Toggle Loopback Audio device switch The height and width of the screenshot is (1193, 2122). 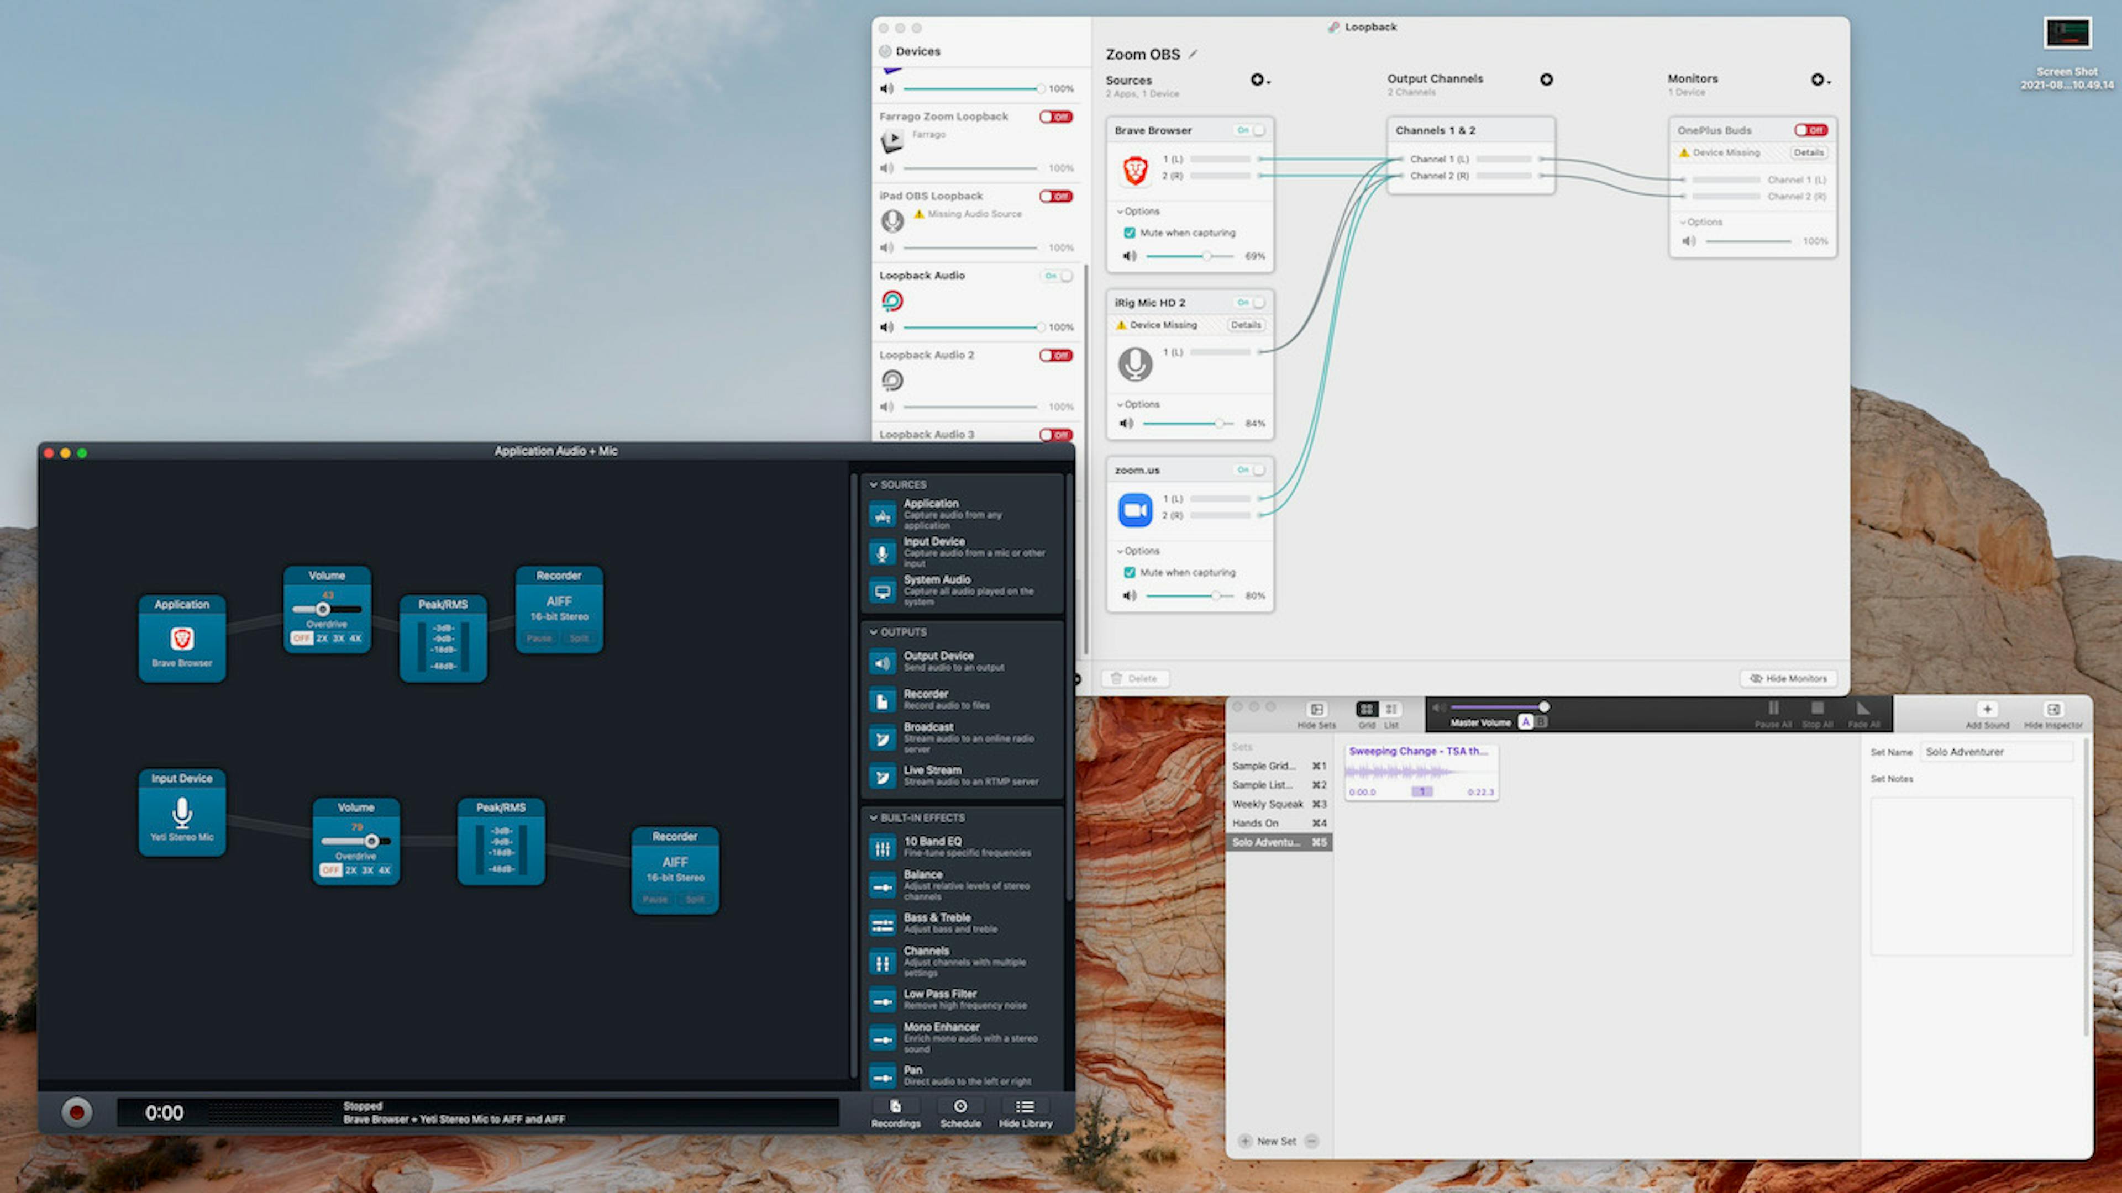point(1058,276)
